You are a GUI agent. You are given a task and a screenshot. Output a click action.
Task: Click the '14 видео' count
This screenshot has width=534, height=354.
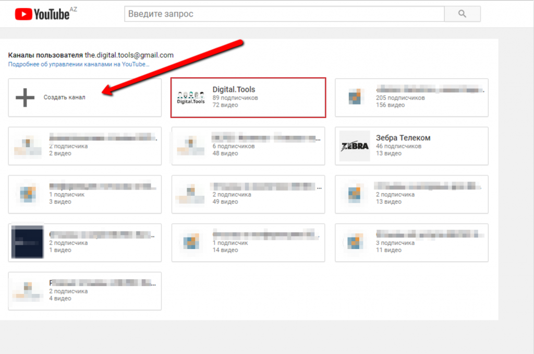(225, 250)
